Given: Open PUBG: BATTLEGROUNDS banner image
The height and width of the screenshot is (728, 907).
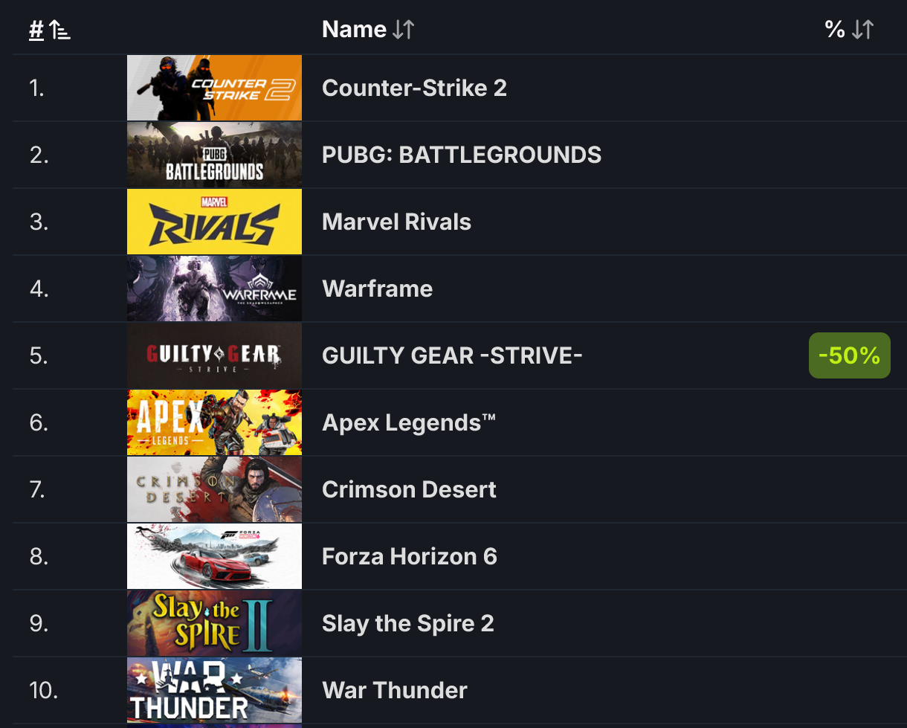Looking at the screenshot, I should (214, 155).
